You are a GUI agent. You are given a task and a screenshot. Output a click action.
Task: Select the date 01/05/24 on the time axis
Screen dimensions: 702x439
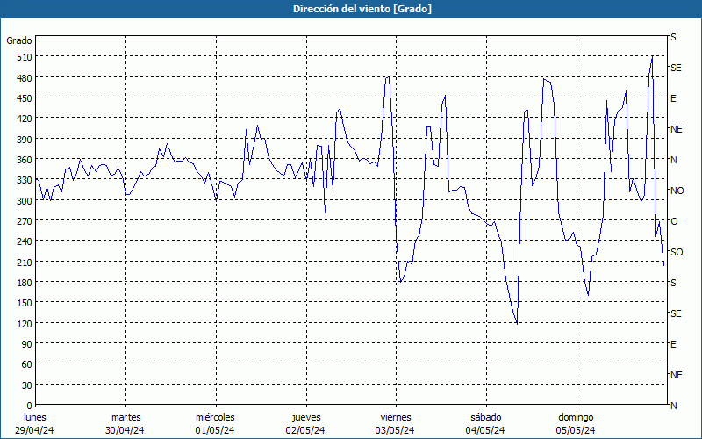coord(215,430)
